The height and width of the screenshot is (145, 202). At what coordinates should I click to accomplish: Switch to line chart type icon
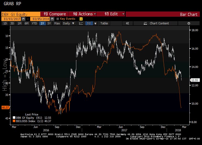pos(81,23)
